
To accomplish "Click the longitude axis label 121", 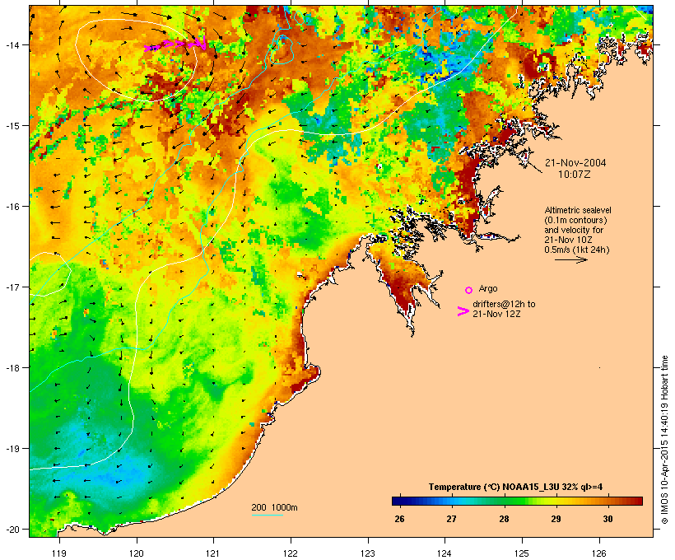I will [213, 553].
